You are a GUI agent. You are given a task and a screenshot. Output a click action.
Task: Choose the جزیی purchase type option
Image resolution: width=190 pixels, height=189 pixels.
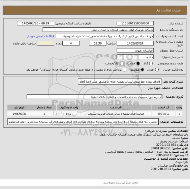click(x=157, y=70)
